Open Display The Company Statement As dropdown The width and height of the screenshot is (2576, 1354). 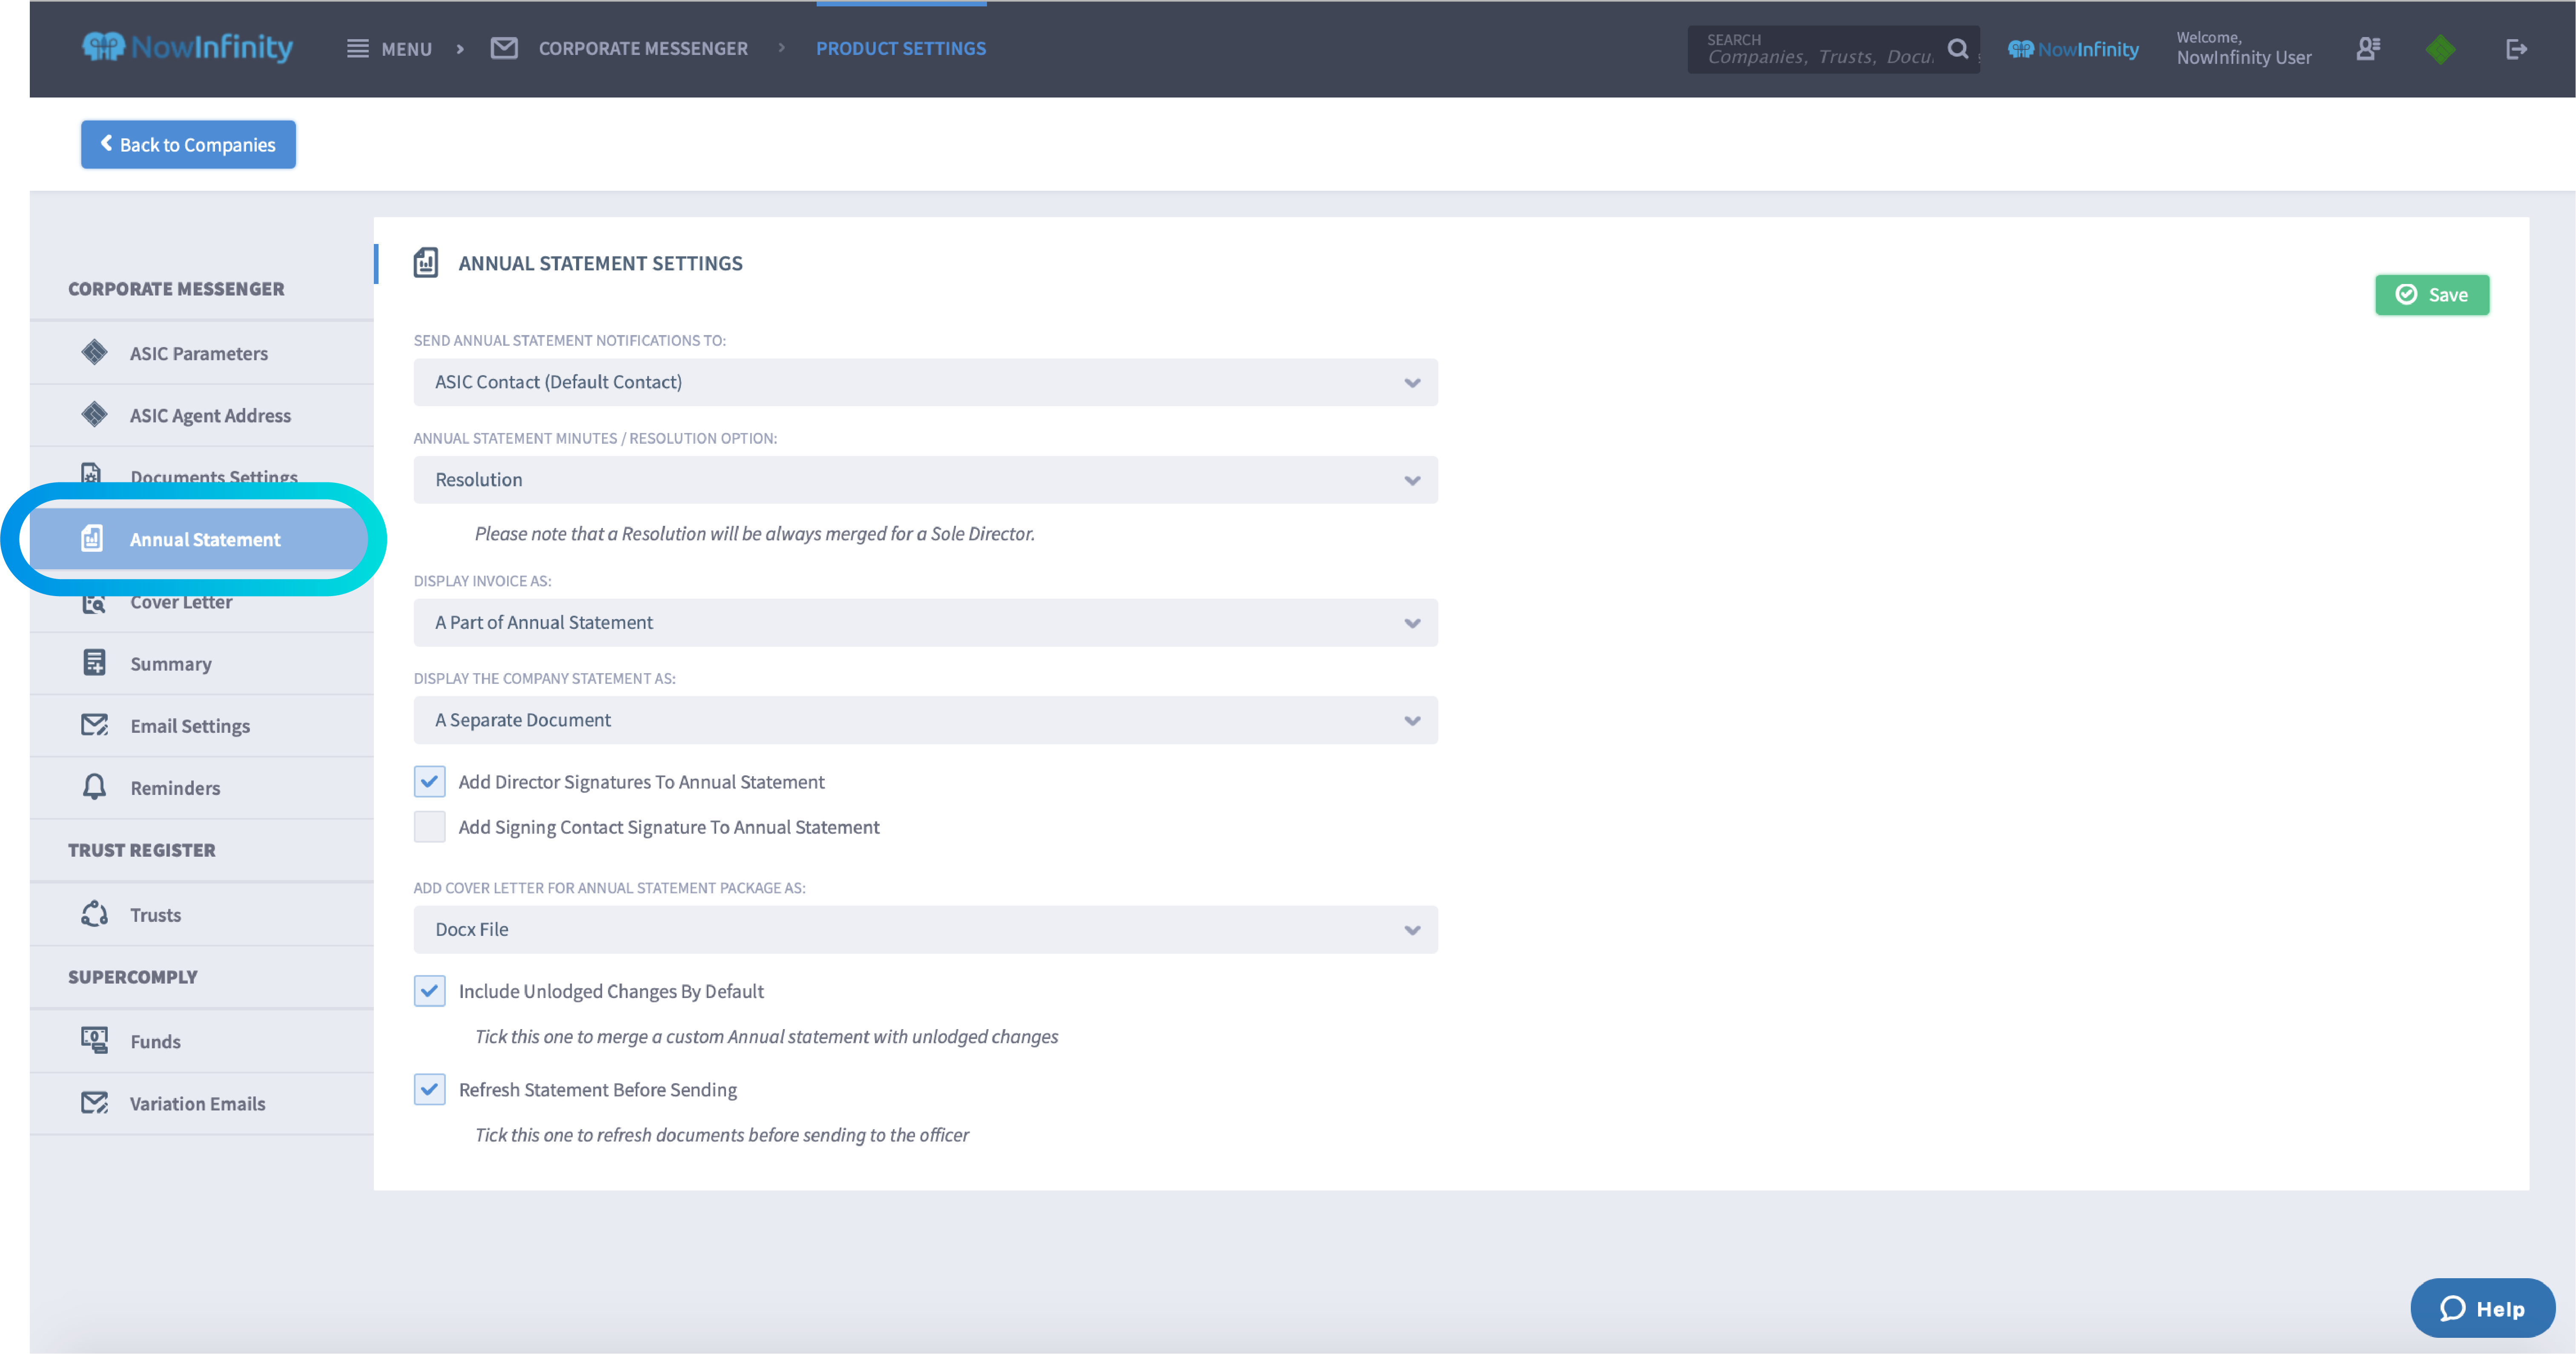pyautogui.click(x=926, y=720)
